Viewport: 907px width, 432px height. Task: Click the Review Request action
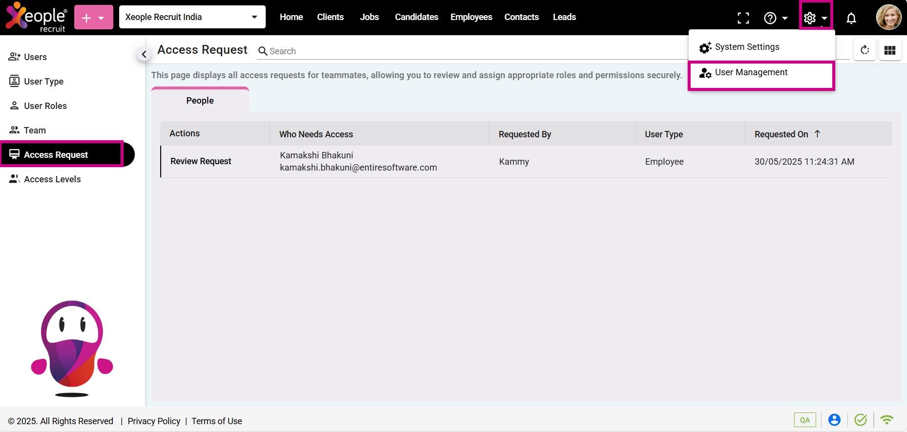201,161
